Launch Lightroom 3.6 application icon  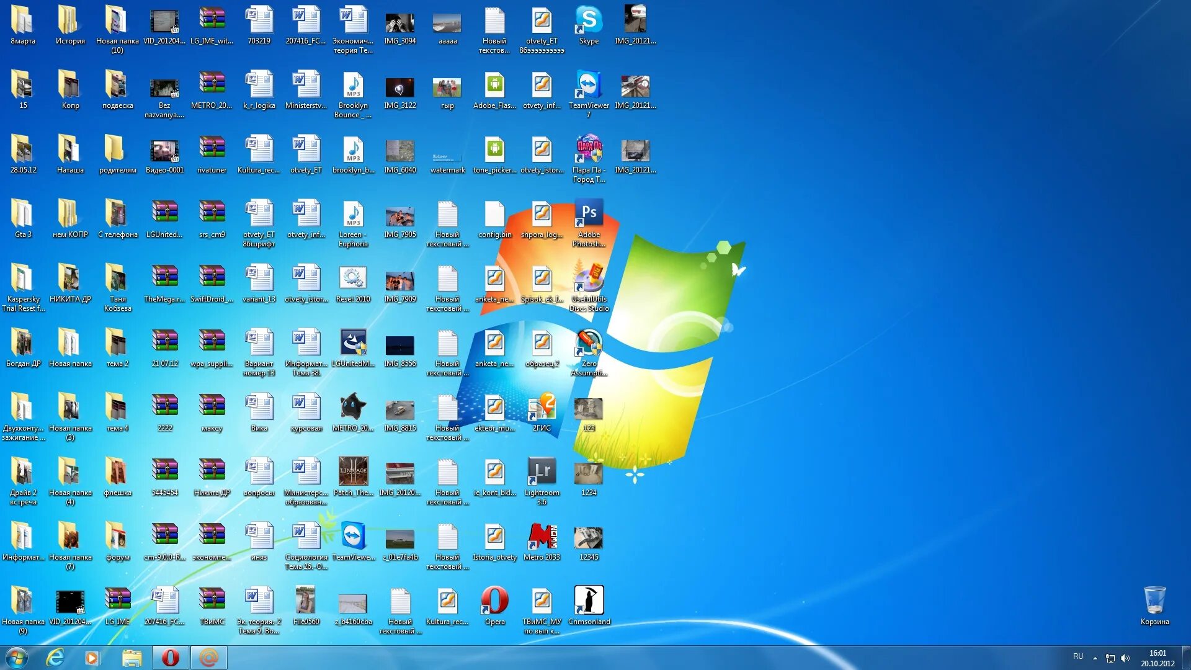point(541,474)
